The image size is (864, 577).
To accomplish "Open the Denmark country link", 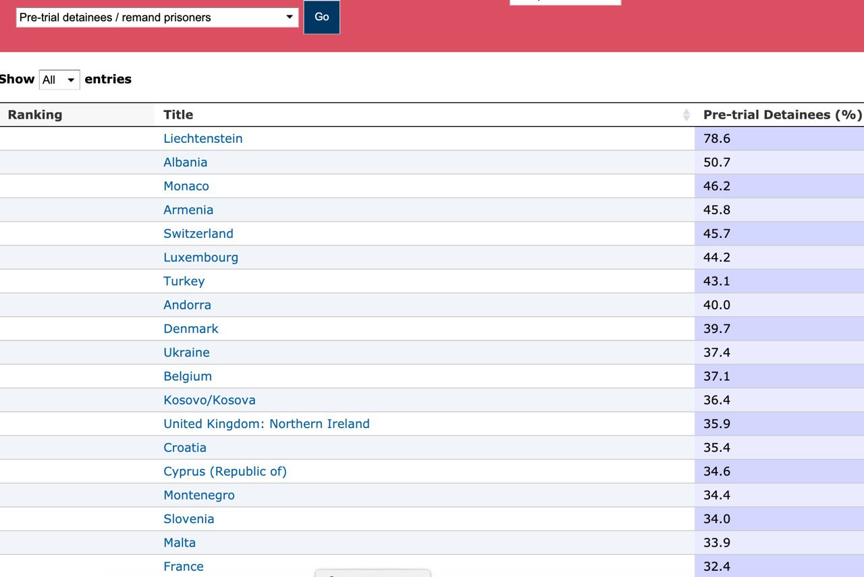I will point(190,329).
